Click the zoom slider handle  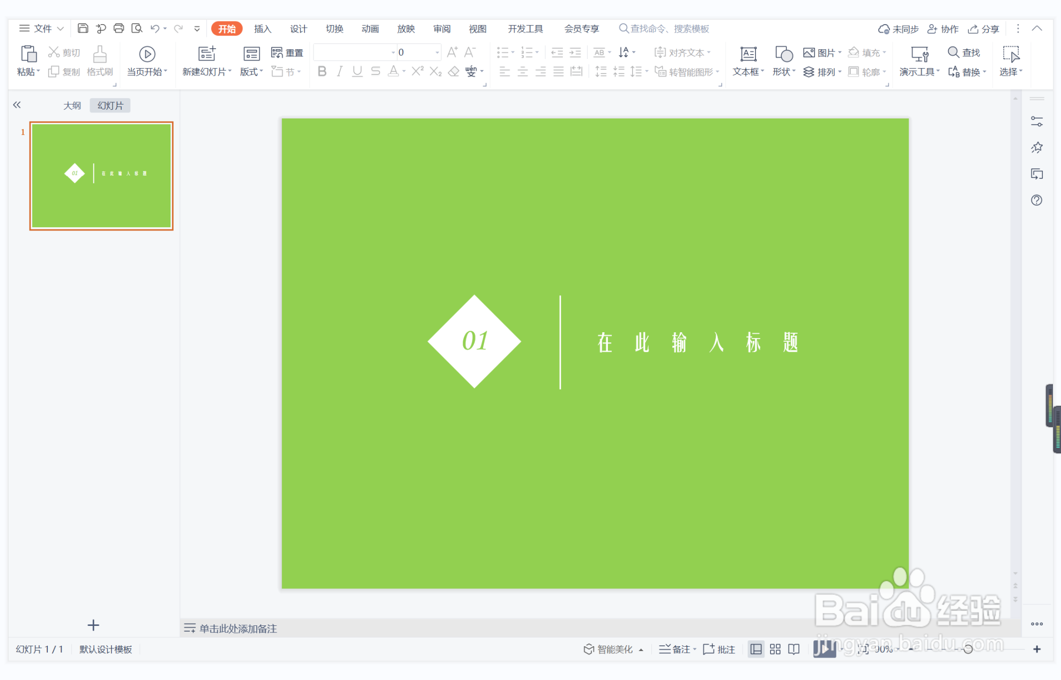coord(968,649)
